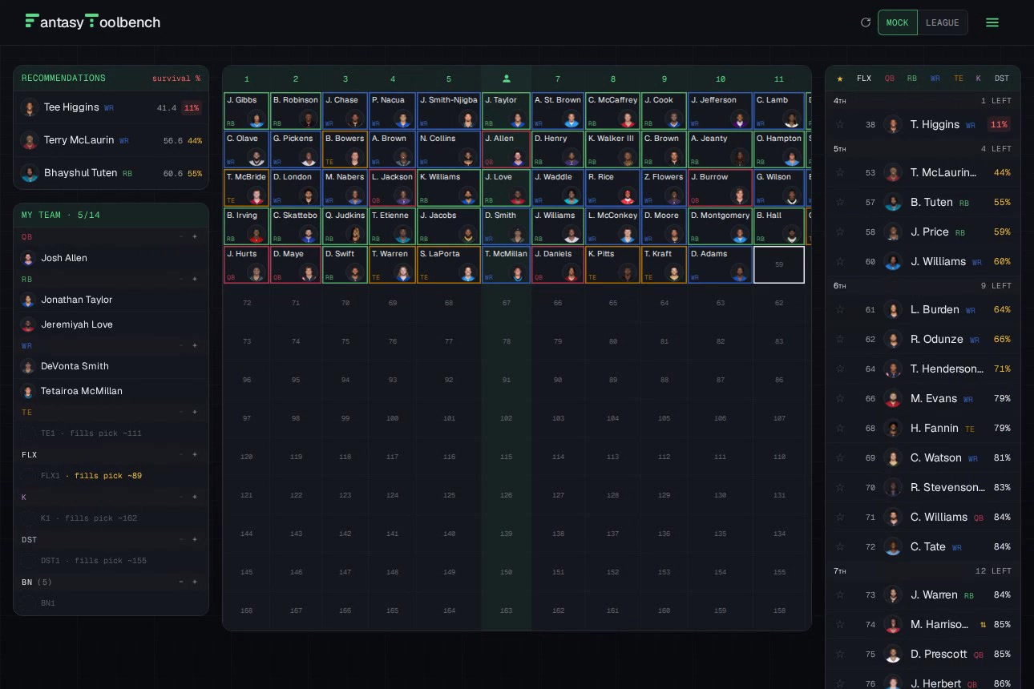Select the DST position filter tab
This screenshot has height=689, width=1034.
1002,79
